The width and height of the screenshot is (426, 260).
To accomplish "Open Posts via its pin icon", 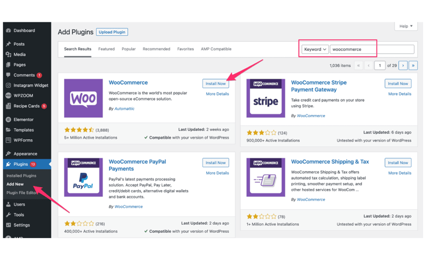I will click(x=8, y=44).
